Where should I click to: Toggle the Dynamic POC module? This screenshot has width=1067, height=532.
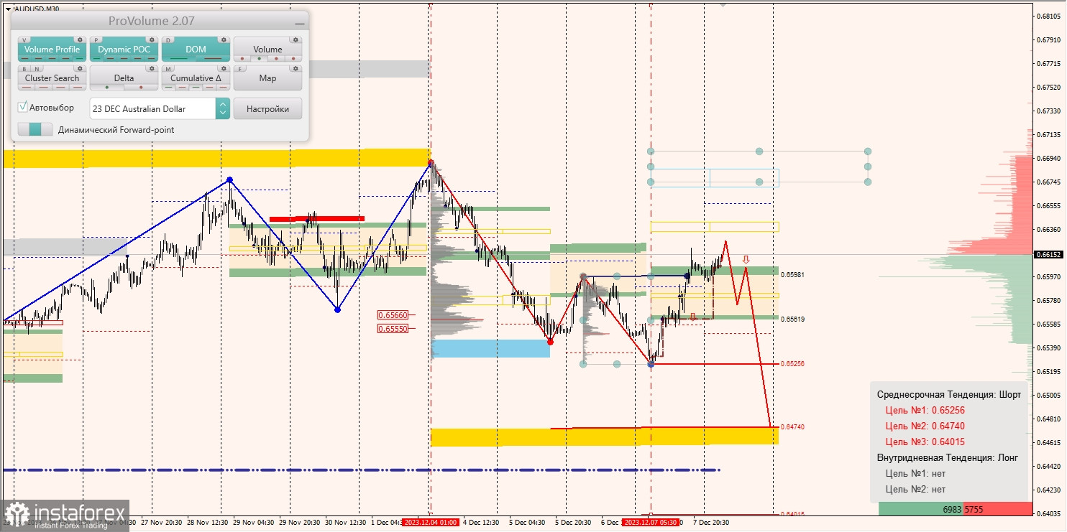tap(124, 50)
